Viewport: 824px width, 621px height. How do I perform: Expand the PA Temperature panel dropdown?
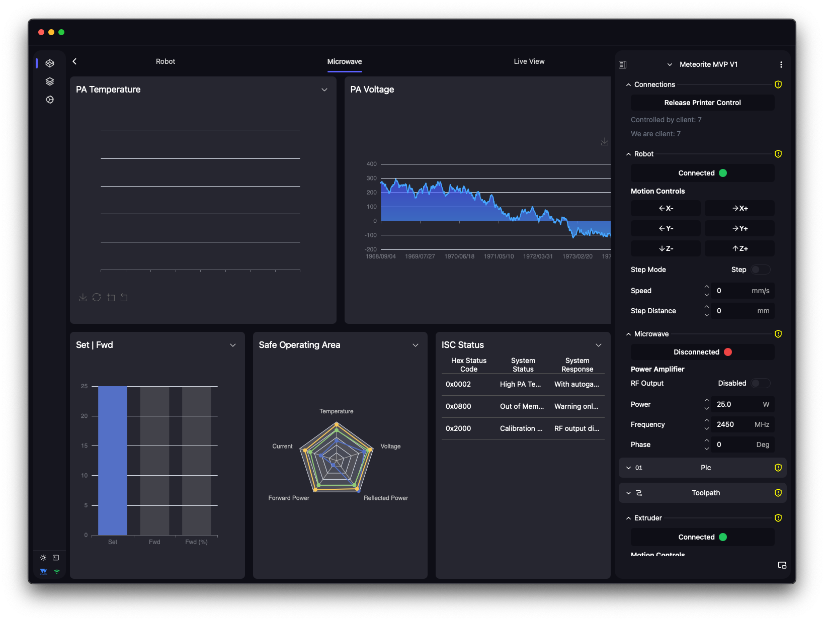tap(324, 90)
